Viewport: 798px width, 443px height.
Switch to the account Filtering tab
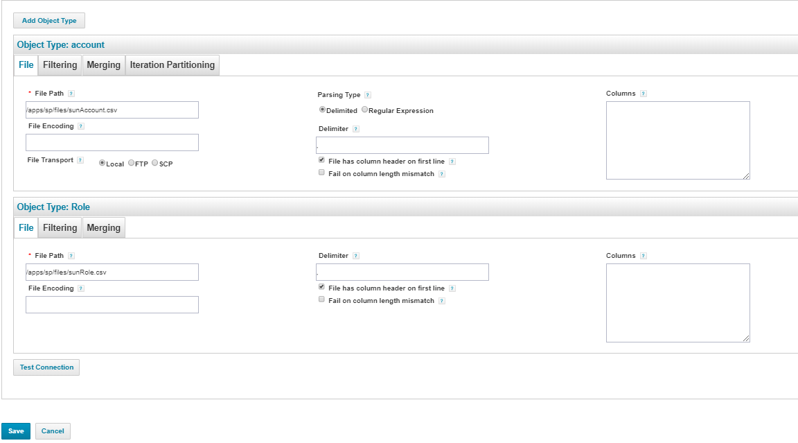click(60, 64)
